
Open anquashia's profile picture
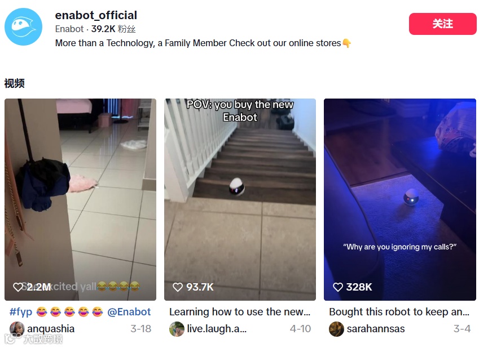pyautogui.click(x=17, y=329)
